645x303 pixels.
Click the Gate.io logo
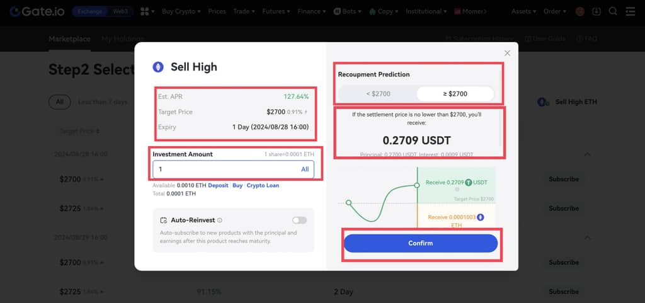[x=34, y=11]
